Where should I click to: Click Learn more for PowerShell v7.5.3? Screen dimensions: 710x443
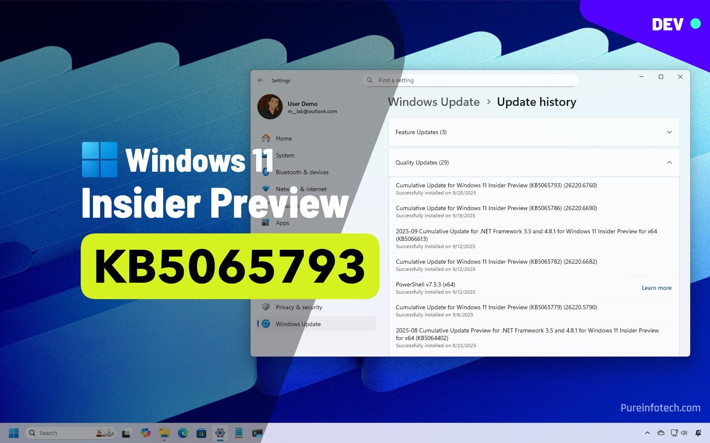656,288
